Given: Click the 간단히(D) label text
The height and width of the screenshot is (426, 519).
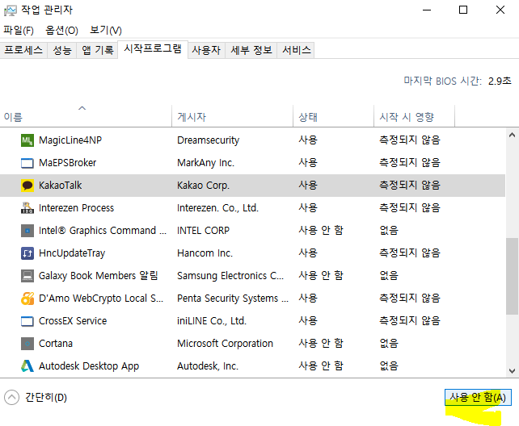Looking at the screenshot, I should (x=46, y=398).
